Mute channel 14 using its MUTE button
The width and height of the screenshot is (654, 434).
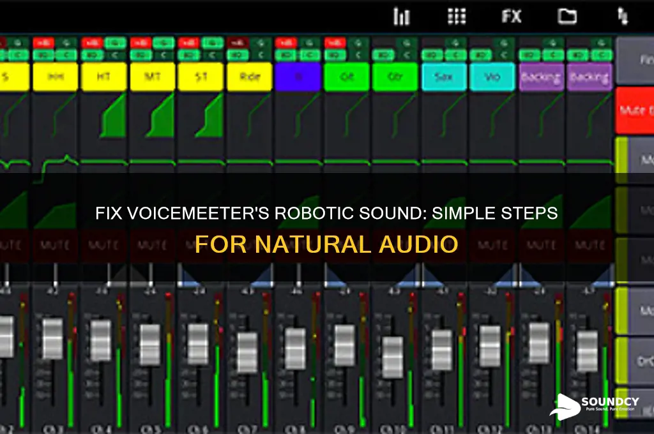[x=589, y=245]
